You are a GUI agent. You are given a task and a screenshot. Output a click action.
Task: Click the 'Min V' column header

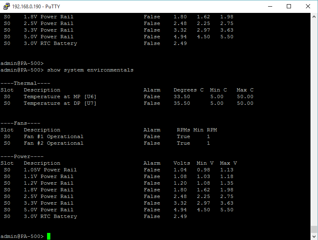pos(205,163)
